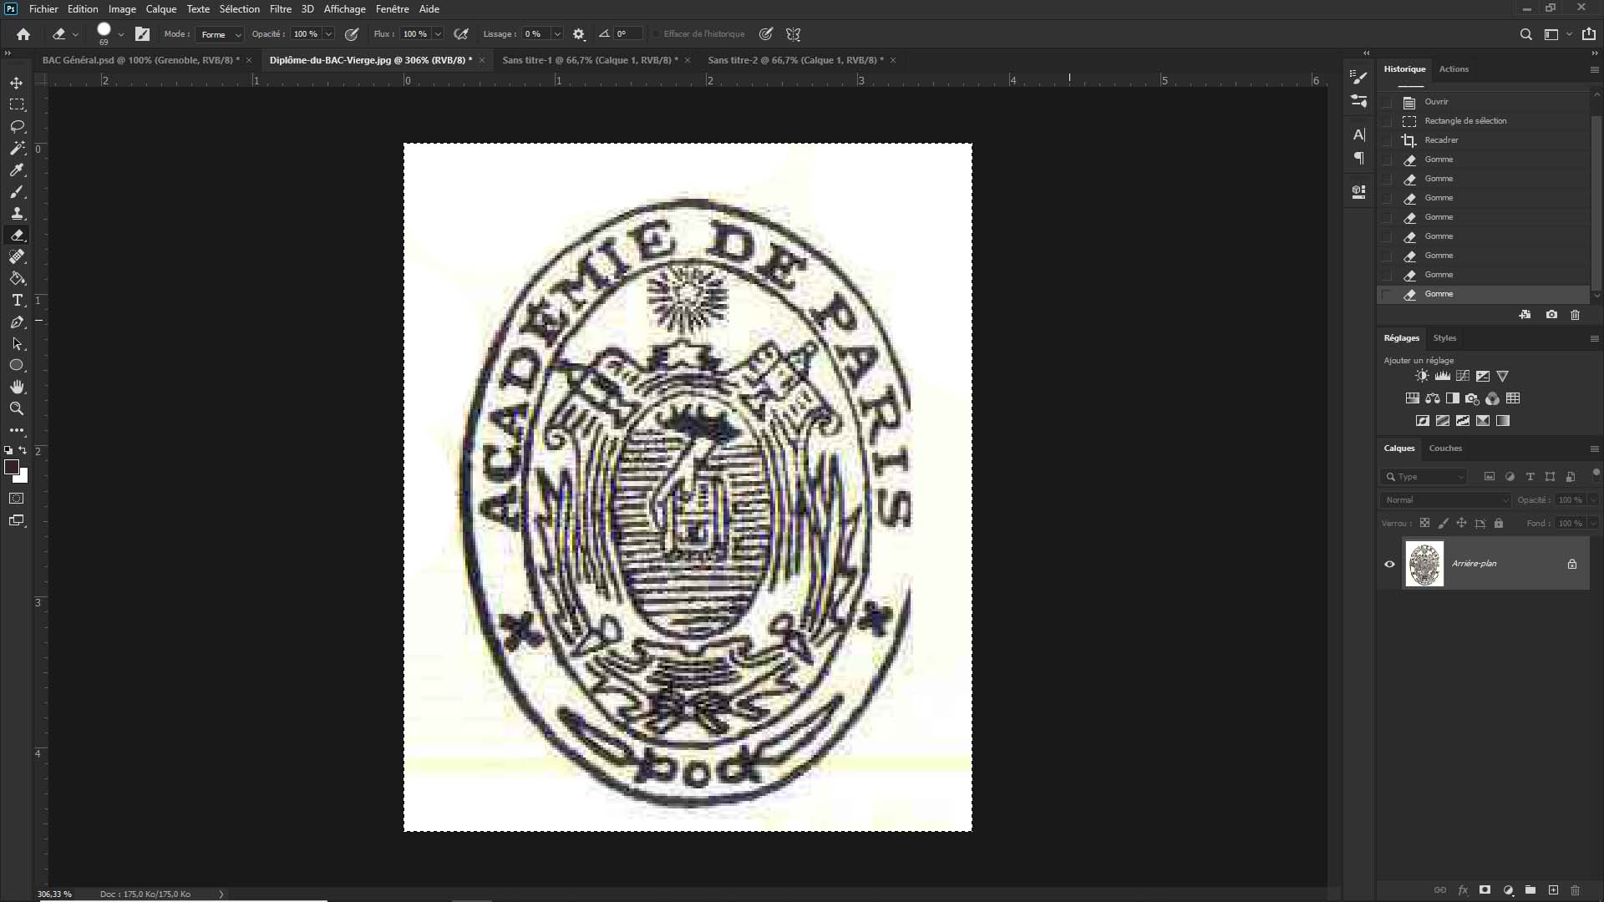
Task: Select the Hand tool
Action: [x=17, y=387]
